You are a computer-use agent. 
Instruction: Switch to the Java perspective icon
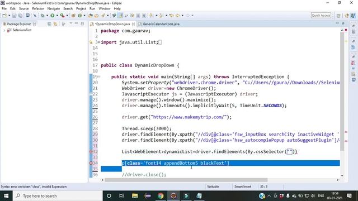coord(353,16)
